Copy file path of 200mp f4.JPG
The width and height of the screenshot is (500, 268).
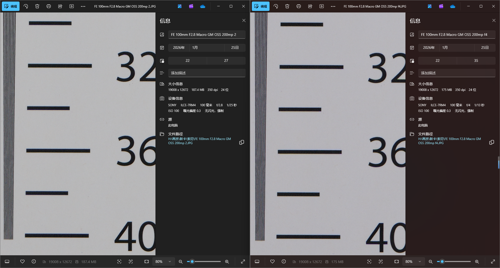tap(491, 142)
